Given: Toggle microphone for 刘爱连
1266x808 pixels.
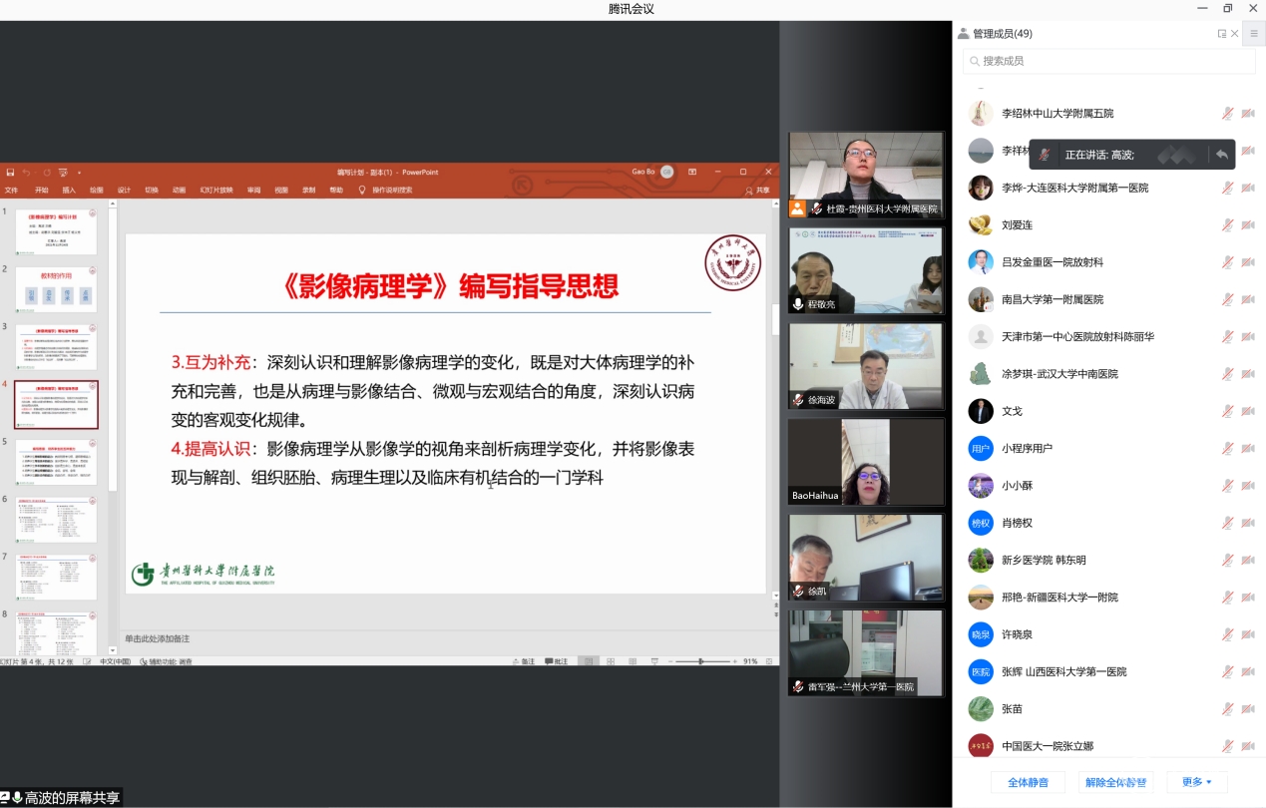Looking at the screenshot, I should coord(1227,225).
